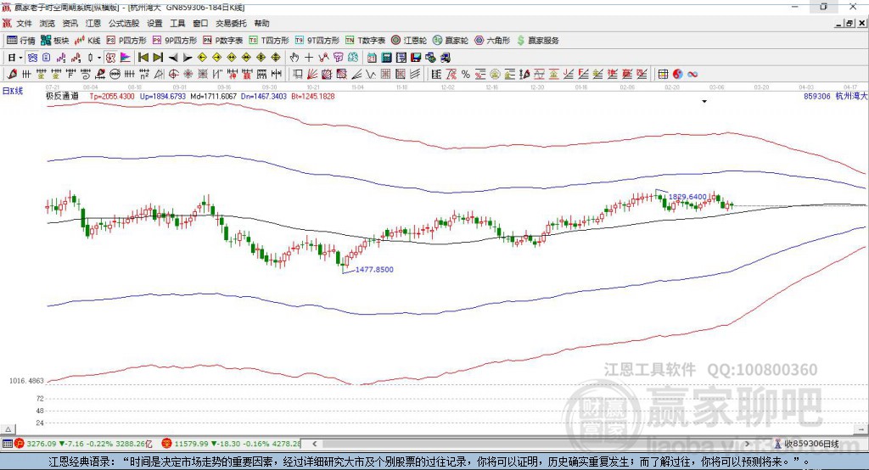Toggle the 极反 indicator icon
Image resolution: width=869 pixels, height=470 pixels.
[110, 58]
